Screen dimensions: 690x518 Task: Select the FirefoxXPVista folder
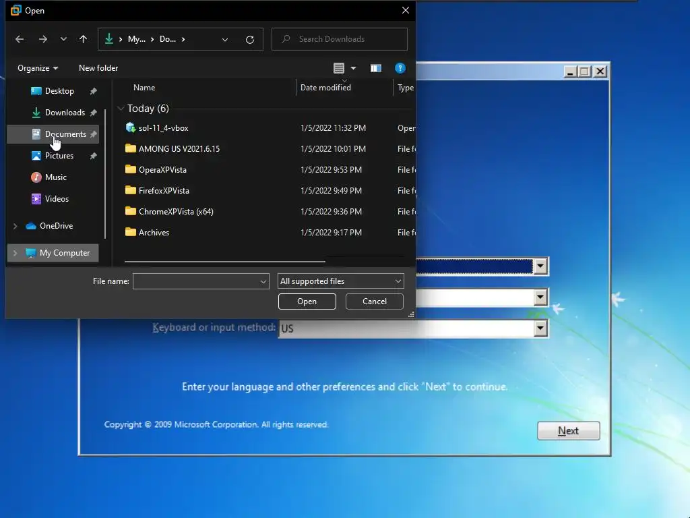click(x=164, y=191)
